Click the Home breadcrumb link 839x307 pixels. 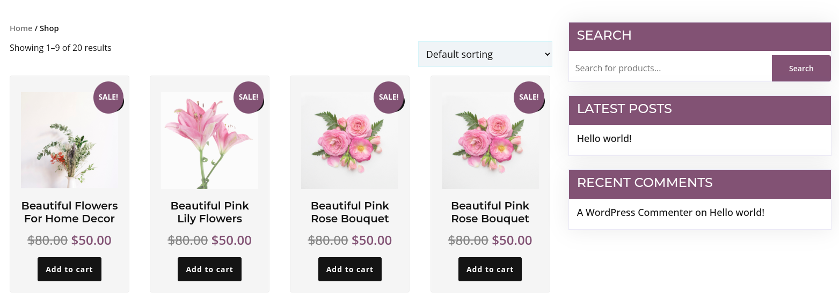(21, 28)
